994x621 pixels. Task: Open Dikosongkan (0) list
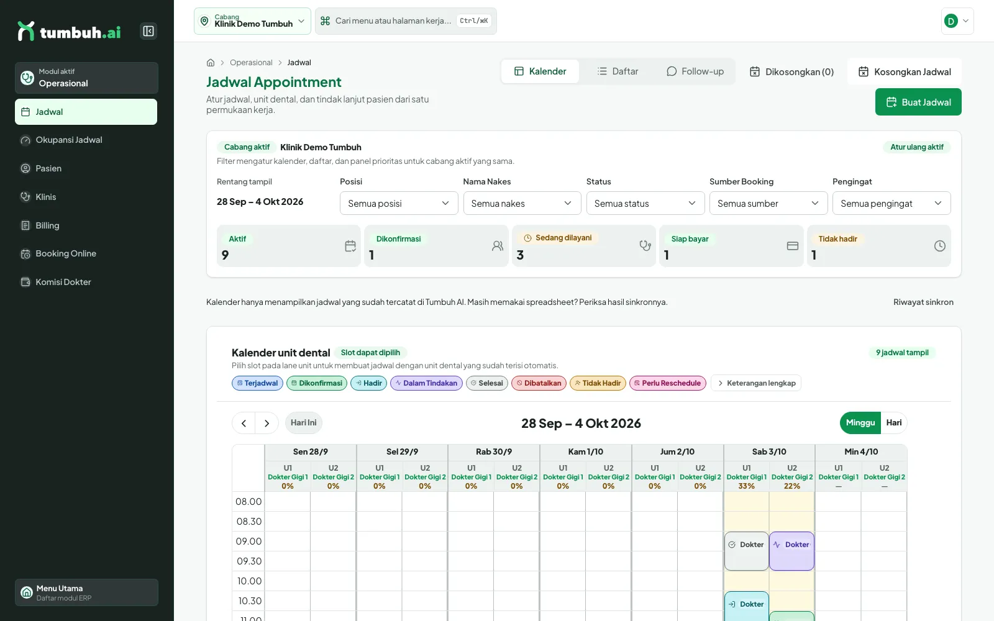click(791, 71)
